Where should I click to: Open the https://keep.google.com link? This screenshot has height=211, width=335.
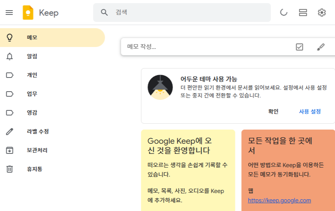(279, 200)
